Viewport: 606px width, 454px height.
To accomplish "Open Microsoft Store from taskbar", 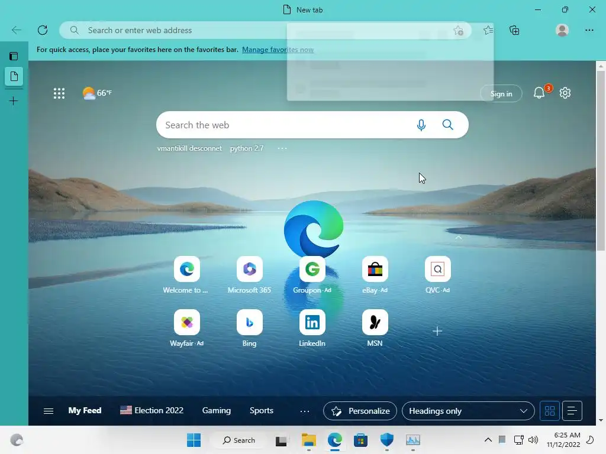I will click(360, 440).
